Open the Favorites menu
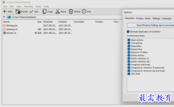 point(29,6)
